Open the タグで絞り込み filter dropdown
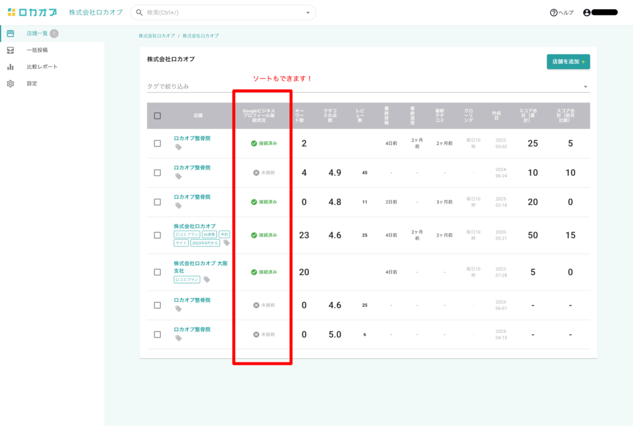 (x=368, y=86)
